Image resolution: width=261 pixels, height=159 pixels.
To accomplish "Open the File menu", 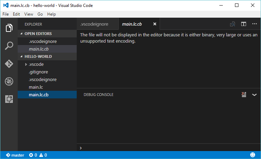I will [6, 14].
